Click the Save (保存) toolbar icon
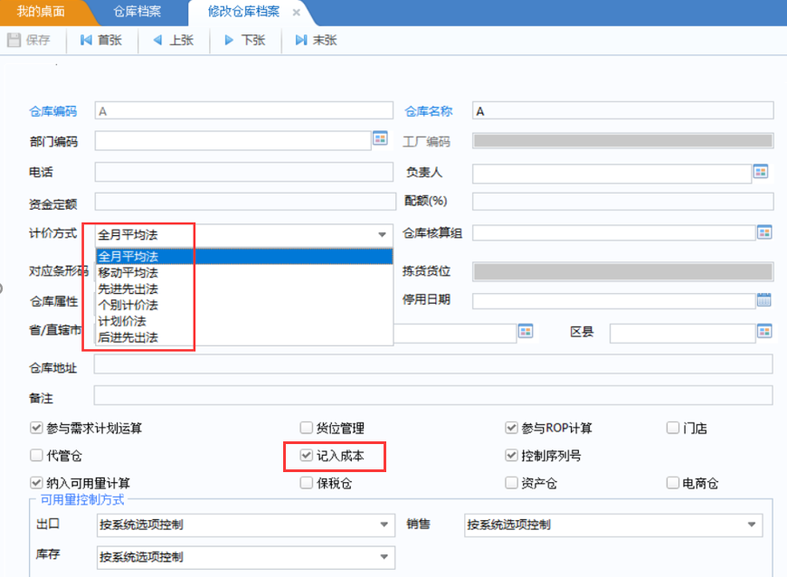 14,41
